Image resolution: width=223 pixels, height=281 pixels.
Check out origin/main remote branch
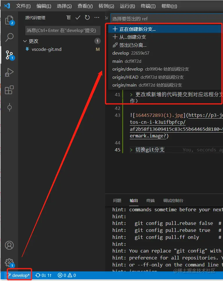pyautogui.click(x=165, y=85)
